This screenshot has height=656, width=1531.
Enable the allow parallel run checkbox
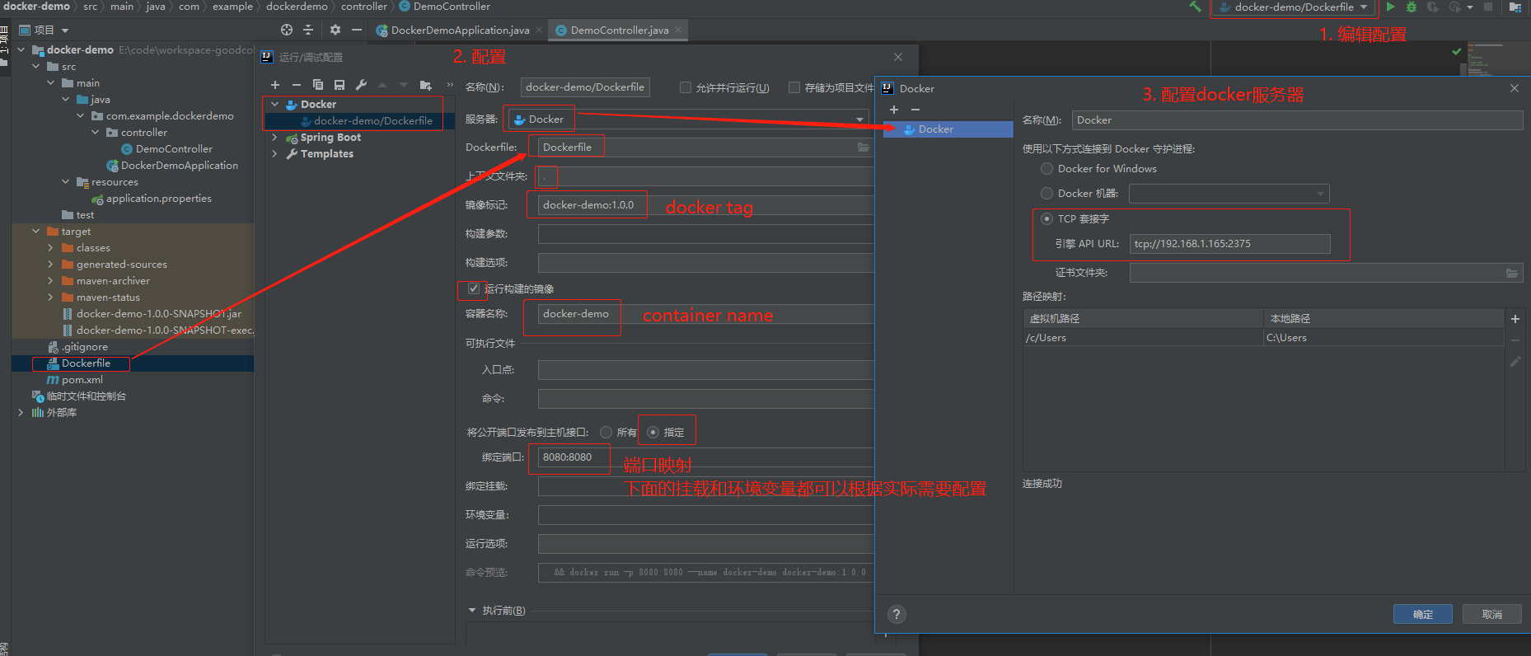coord(686,87)
